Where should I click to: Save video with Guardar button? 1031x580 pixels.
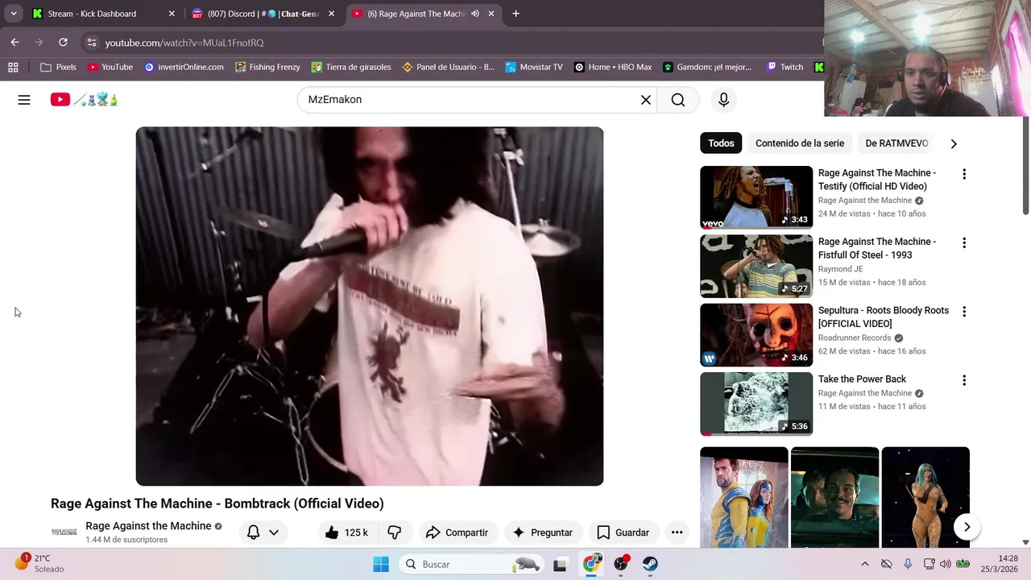click(x=623, y=532)
